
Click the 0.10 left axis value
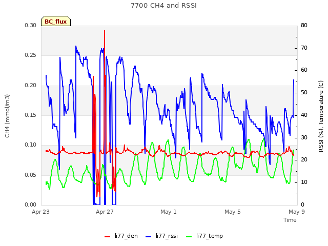[x=31, y=145]
